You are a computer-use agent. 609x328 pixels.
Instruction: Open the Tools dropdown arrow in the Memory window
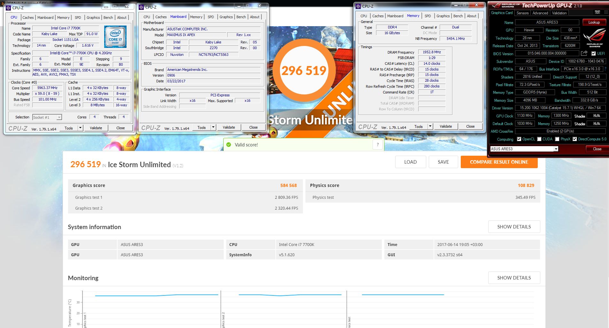[430, 126]
